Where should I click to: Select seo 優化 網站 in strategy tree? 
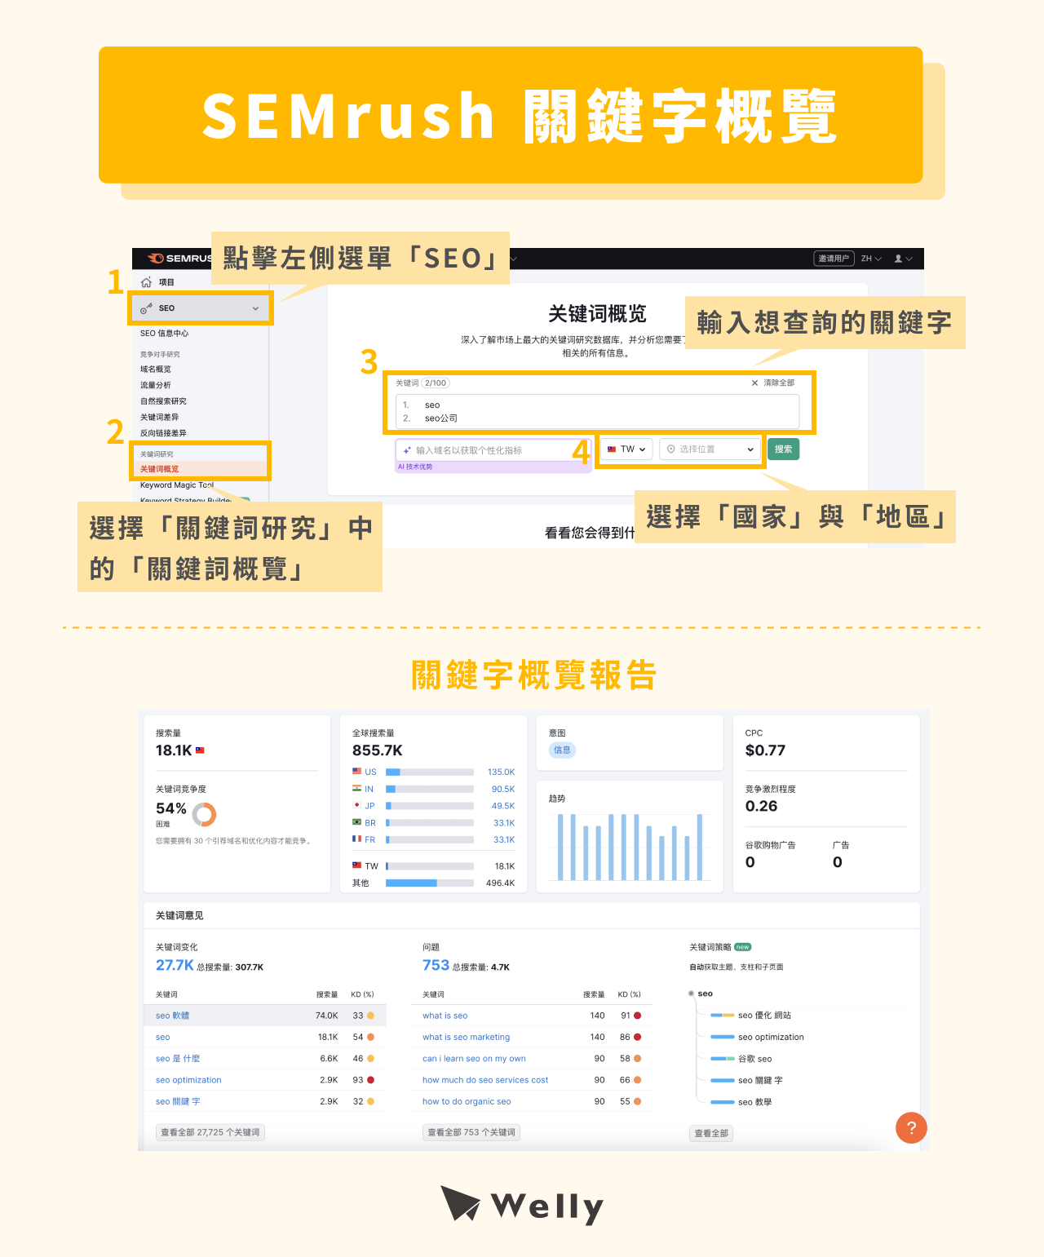coord(764,1016)
